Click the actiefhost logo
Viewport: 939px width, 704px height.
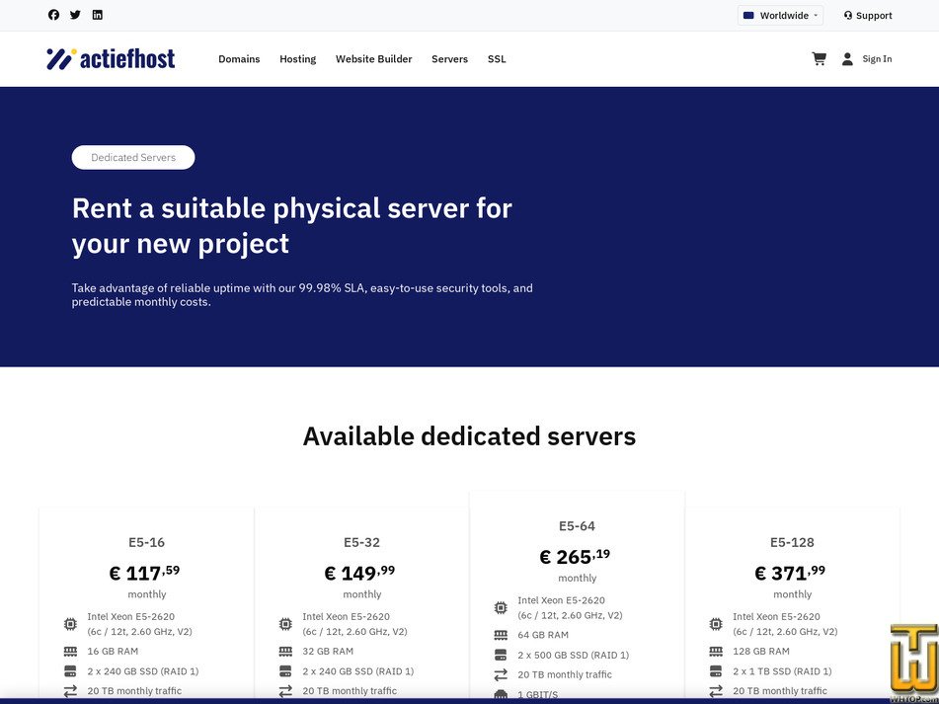110,58
